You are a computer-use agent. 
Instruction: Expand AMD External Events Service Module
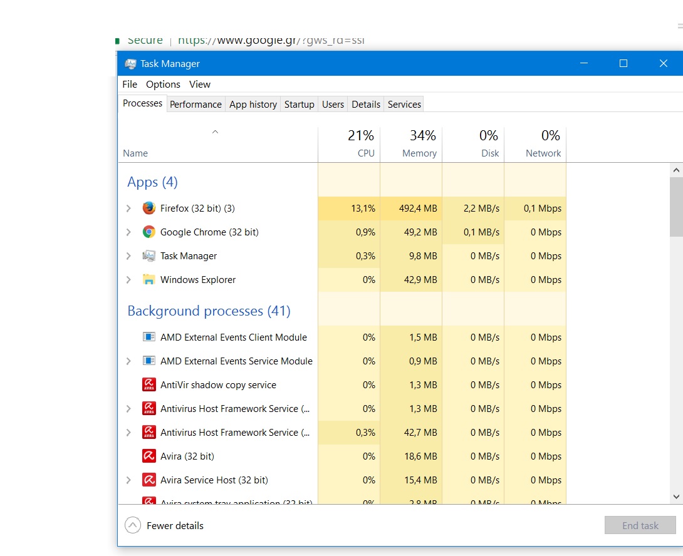pos(128,361)
